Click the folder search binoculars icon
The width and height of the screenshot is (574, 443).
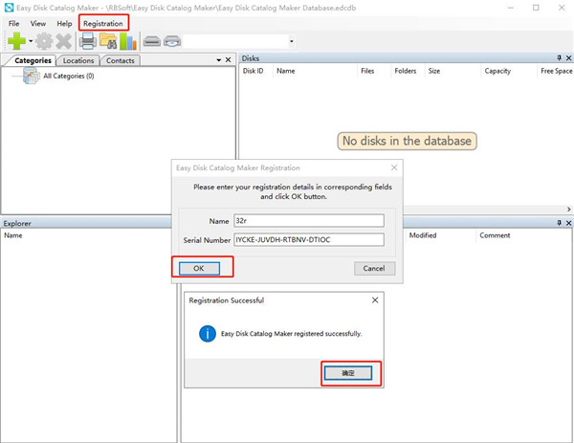tap(108, 40)
